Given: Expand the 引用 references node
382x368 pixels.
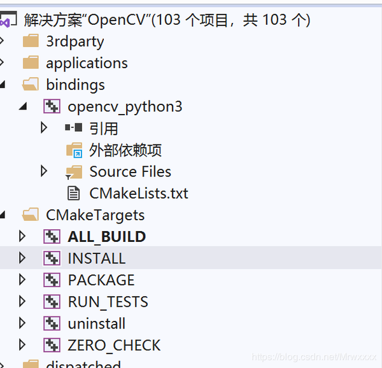Looking at the screenshot, I should click(x=44, y=127).
